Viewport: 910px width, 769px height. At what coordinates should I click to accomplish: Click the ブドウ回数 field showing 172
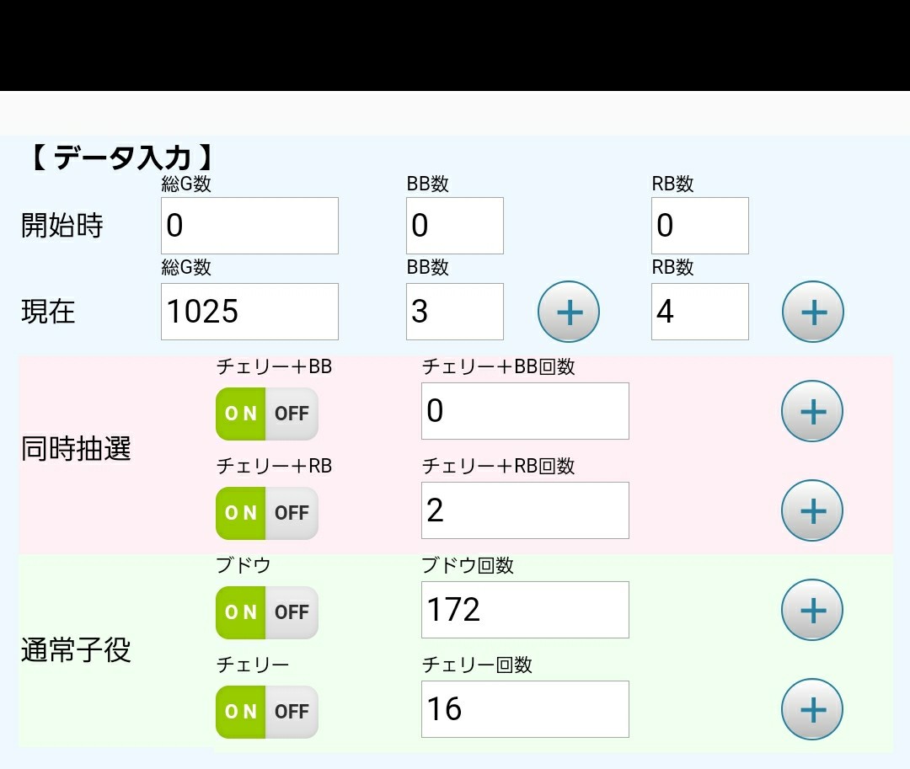[x=524, y=609]
